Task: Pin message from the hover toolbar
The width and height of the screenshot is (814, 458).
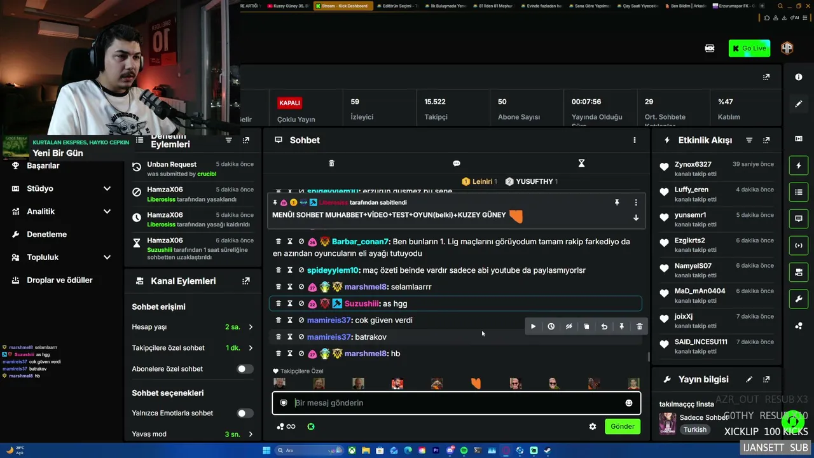Action: point(622,326)
